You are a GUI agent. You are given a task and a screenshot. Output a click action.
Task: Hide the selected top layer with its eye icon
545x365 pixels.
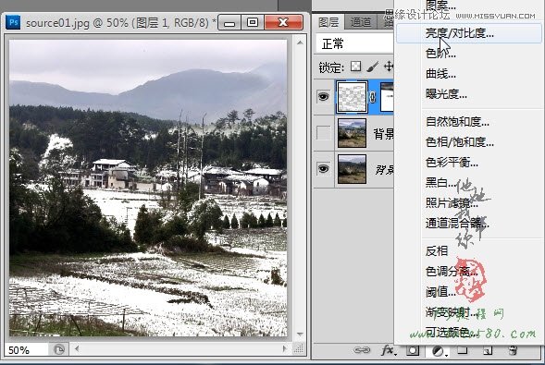[324, 96]
